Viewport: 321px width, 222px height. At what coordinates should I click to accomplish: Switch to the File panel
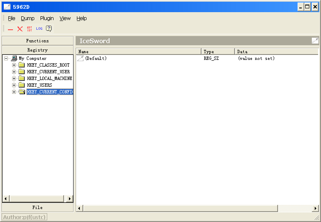click(x=38, y=207)
